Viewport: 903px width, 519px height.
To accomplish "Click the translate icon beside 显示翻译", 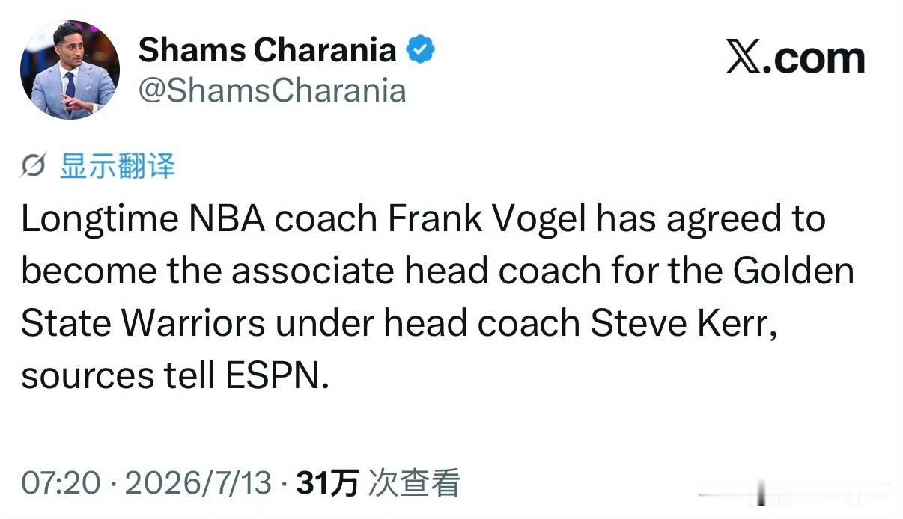I will point(34,168).
